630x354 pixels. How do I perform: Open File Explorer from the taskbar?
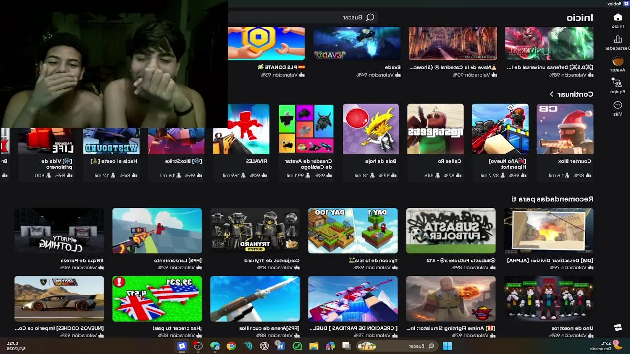click(314, 346)
